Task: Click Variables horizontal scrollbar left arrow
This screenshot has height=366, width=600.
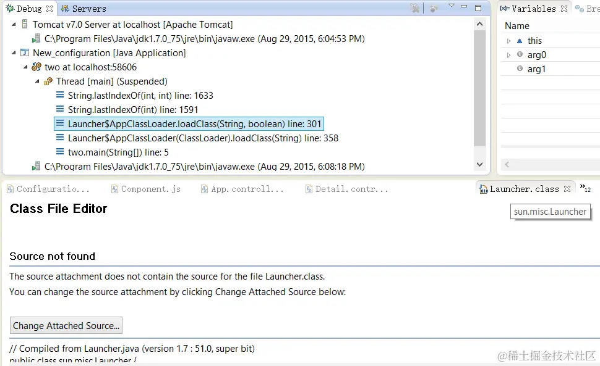Action: tap(507, 165)
